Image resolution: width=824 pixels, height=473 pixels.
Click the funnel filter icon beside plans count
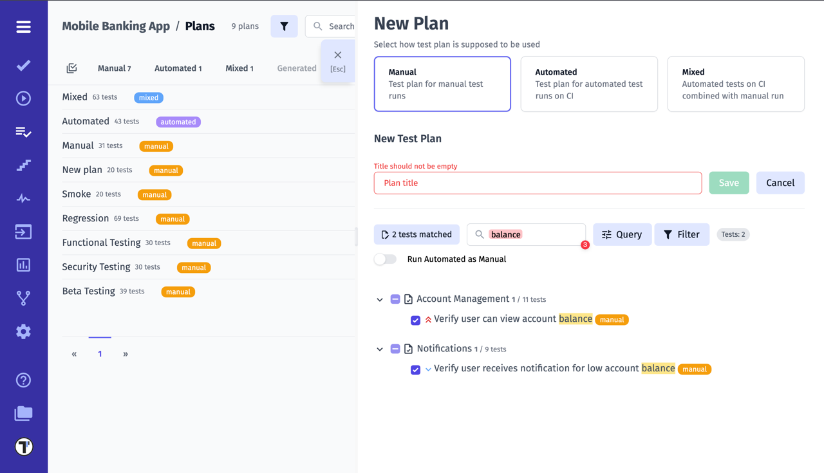click(x=284, y=26)
